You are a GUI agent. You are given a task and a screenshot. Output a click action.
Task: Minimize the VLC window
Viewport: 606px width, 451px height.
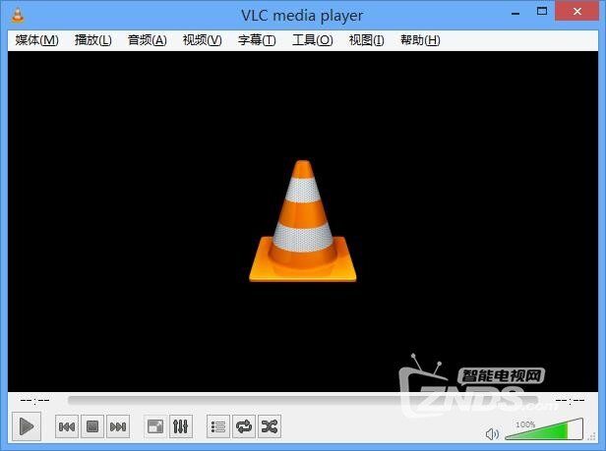(x=515, y=13)
